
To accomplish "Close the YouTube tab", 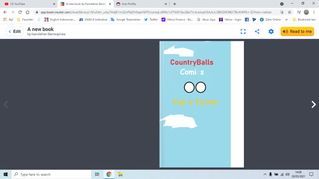I will [54, 4].
